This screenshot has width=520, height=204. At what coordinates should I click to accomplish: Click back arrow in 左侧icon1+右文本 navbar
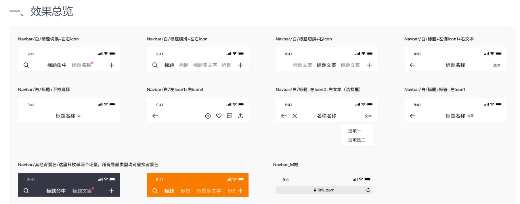pos(413,65)
